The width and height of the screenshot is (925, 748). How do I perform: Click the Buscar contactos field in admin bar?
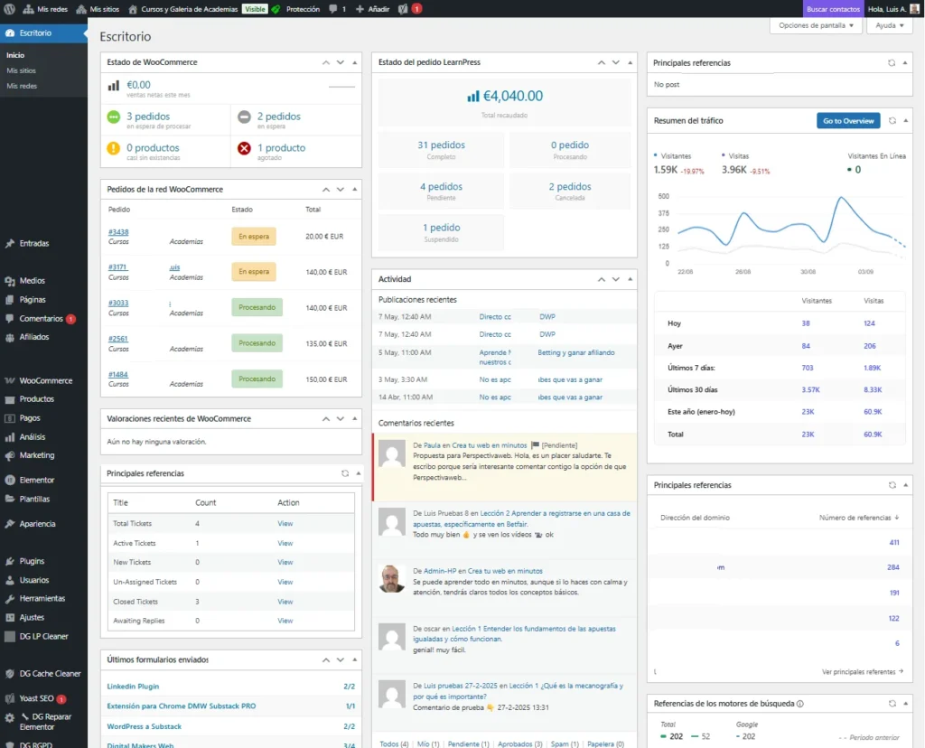click(x=833, y=9)
